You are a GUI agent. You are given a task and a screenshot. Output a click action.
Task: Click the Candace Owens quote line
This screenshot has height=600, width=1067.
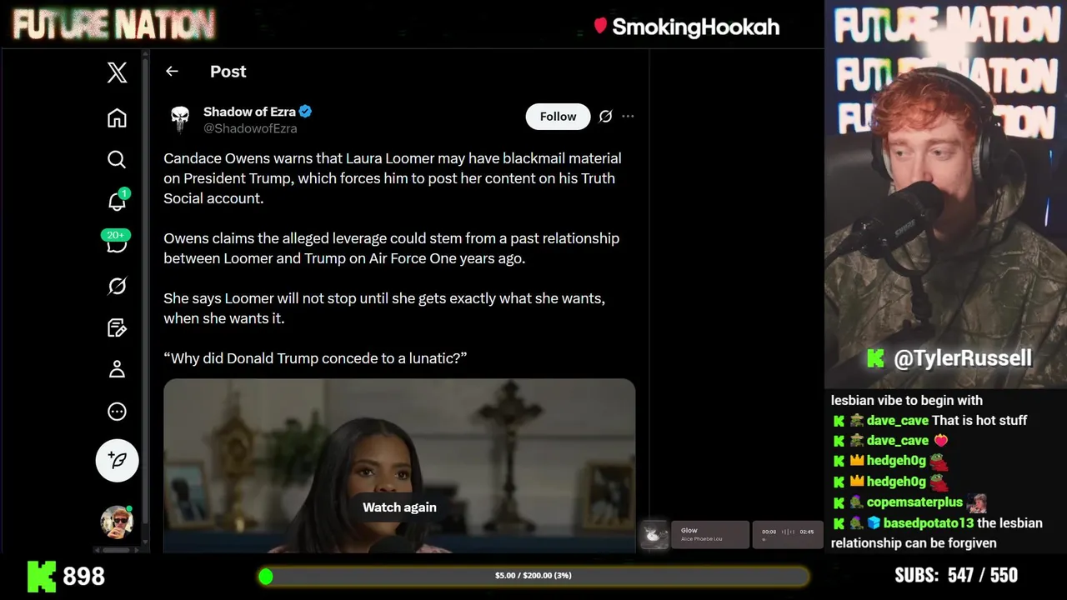point(315,358)
